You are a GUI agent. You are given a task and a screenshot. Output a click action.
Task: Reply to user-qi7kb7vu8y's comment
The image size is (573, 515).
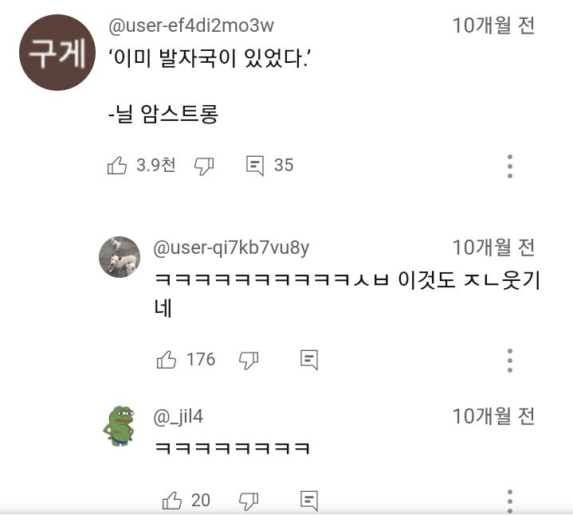coord(309,360)
